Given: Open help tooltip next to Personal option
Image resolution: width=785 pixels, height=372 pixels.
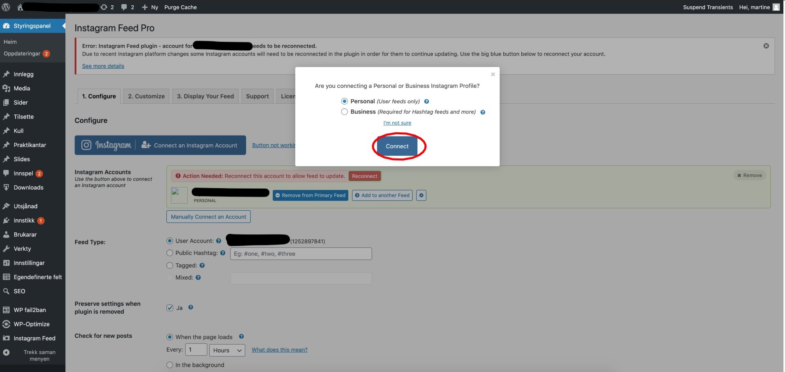Looking at the screenshot, I should click(x=426, y=101).
